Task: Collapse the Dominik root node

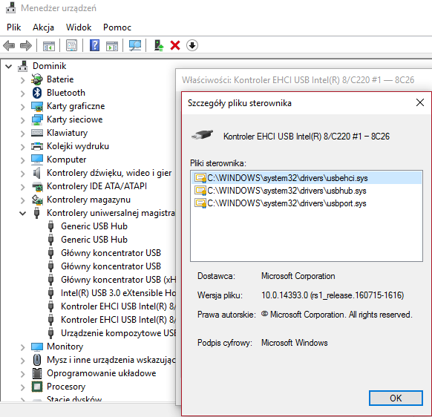Action: click(9, 66)
